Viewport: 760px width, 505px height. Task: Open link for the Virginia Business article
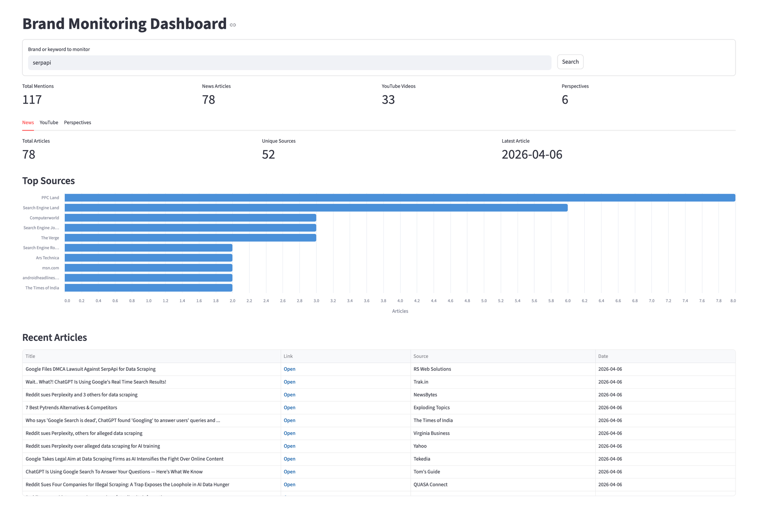(x=290, y=433)
